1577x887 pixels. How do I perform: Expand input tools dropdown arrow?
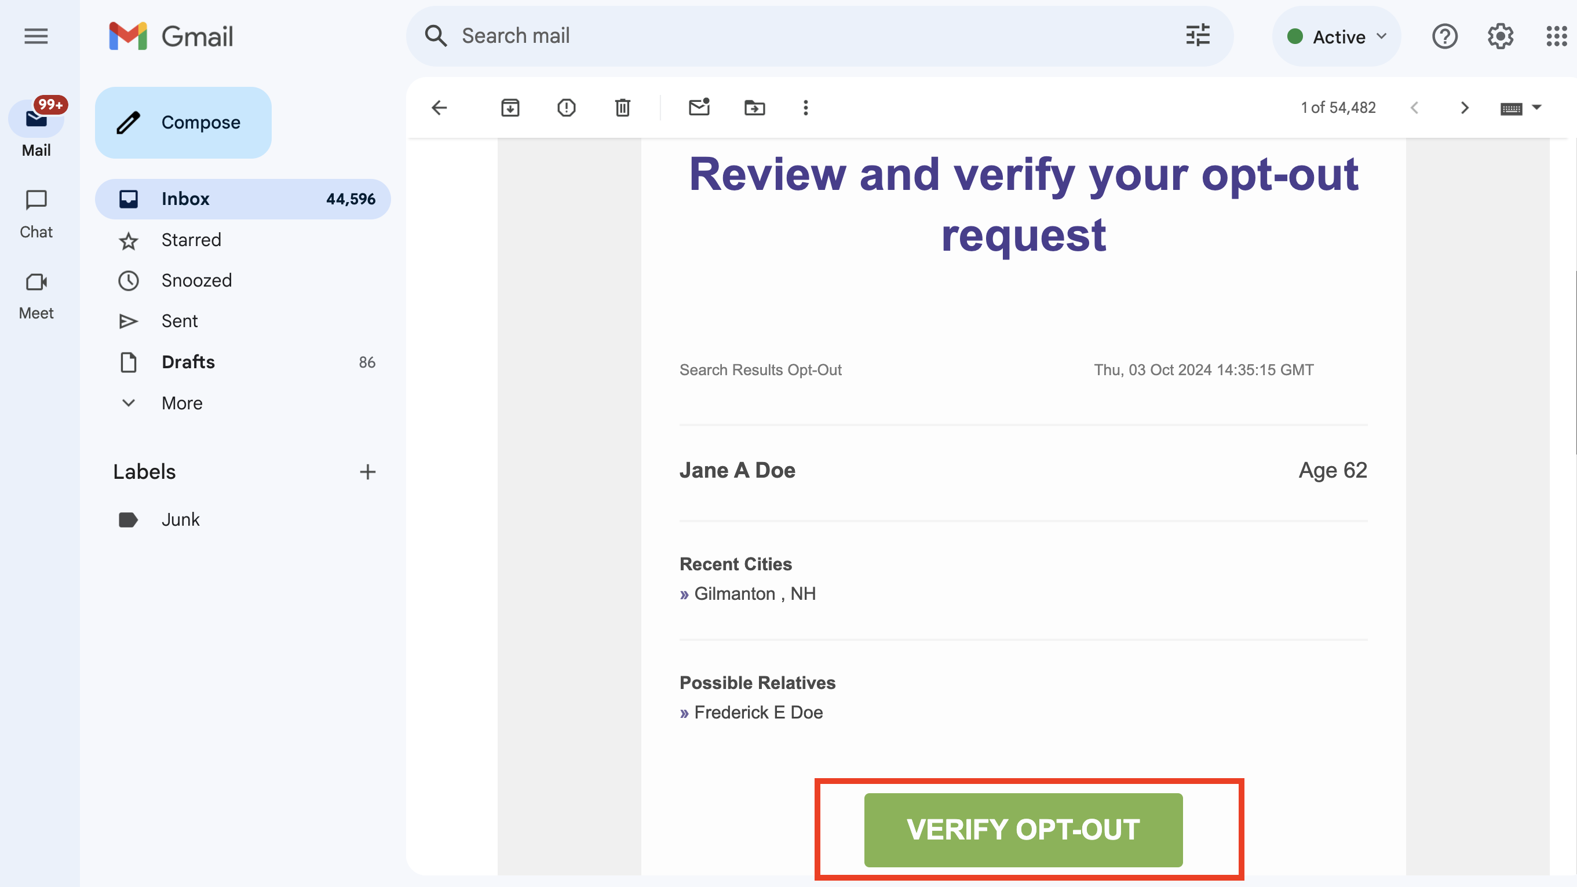[1536, 107]
